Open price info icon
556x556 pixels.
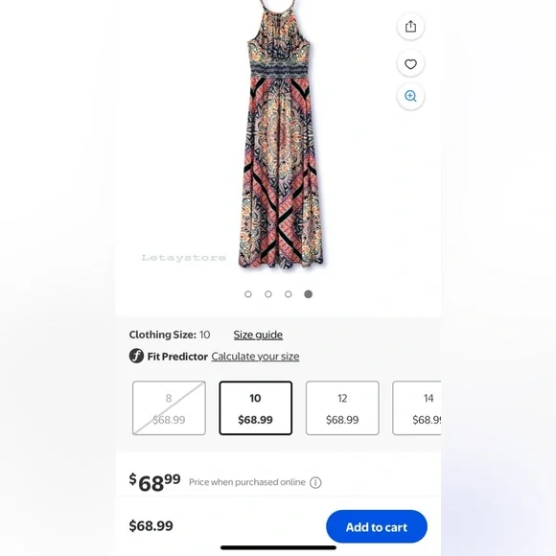[x=315, y=482]
